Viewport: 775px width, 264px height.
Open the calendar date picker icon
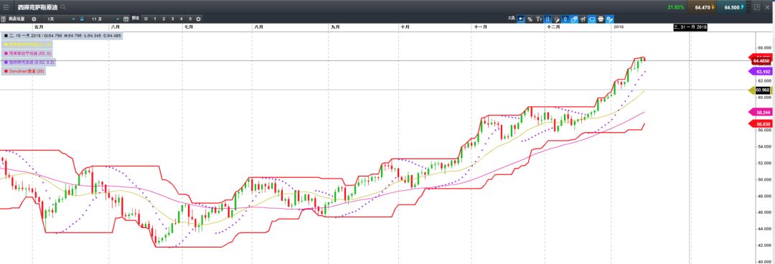point(126,19)
